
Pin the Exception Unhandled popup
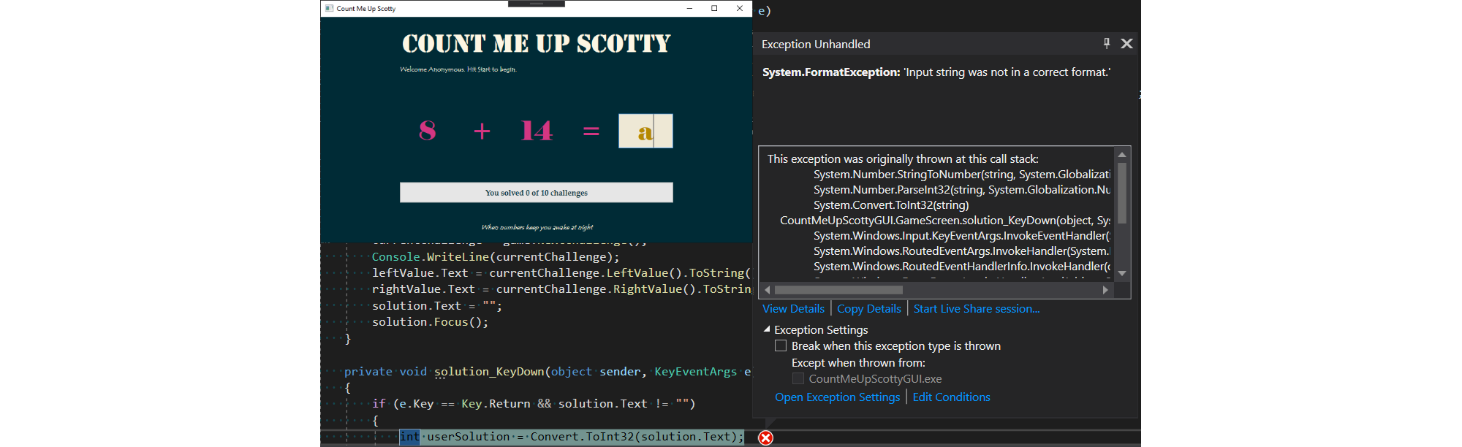[x=1107, y=43]
